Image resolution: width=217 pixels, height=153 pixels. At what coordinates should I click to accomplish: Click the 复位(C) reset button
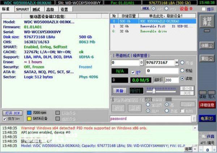[207, 58]
